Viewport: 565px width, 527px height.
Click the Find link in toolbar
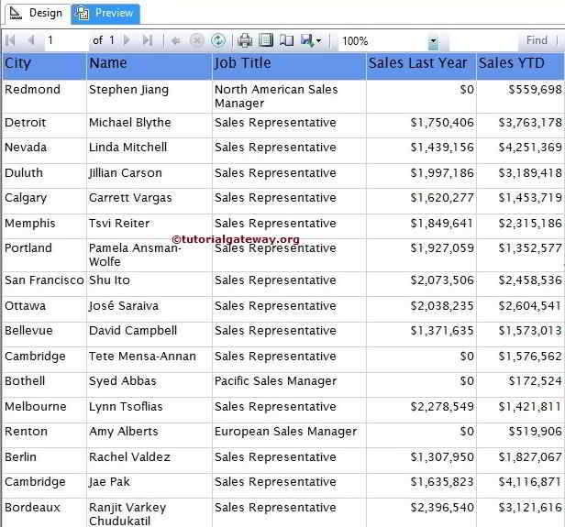[x=537, y=40]
